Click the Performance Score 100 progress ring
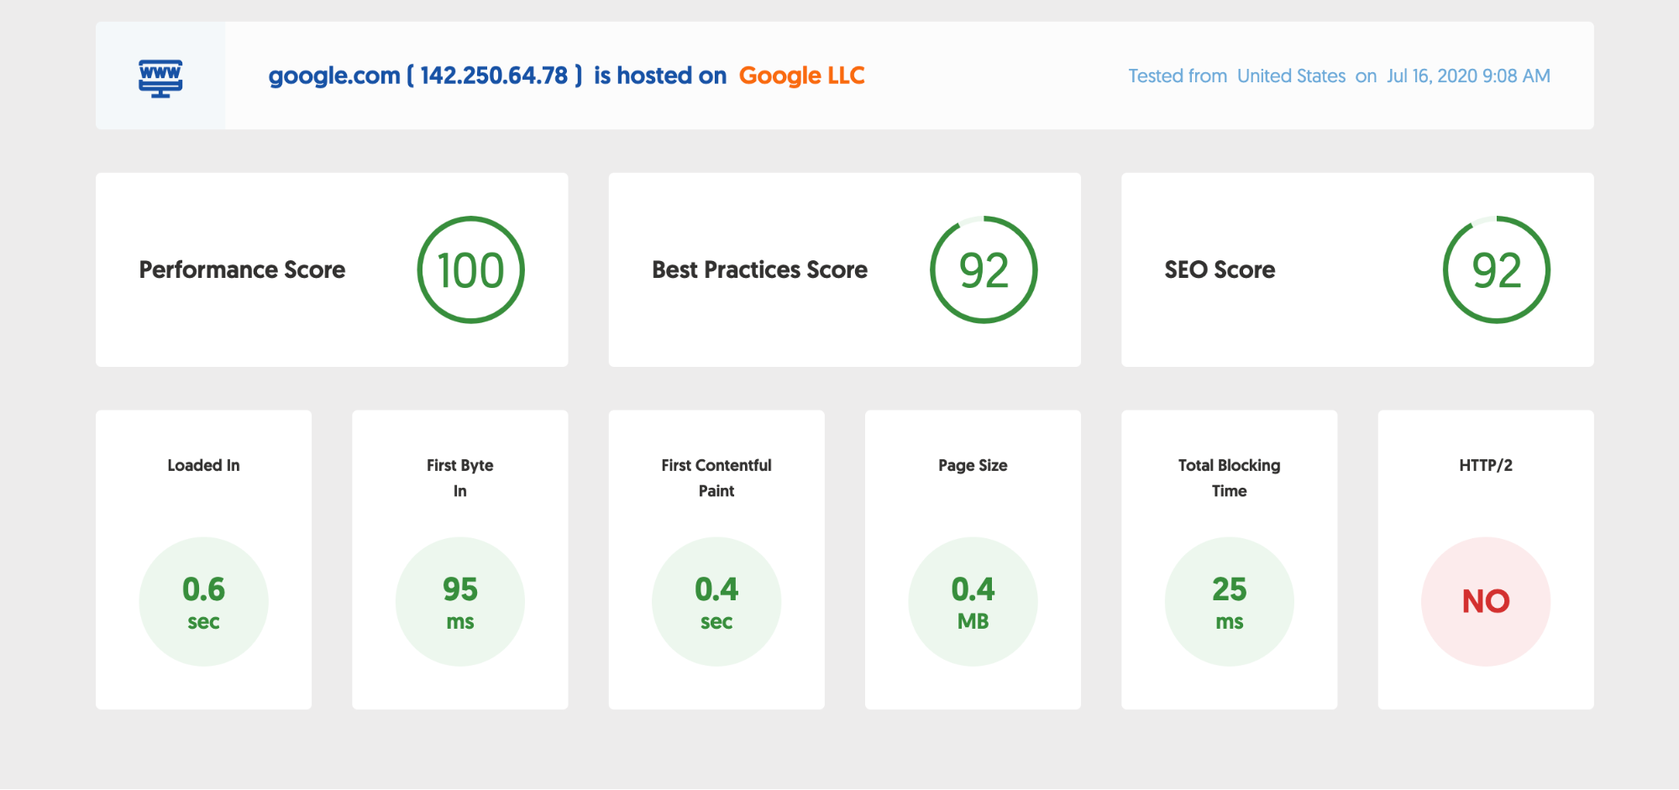Viewport: 1679px width, 790px height. (x=471, y=269)
